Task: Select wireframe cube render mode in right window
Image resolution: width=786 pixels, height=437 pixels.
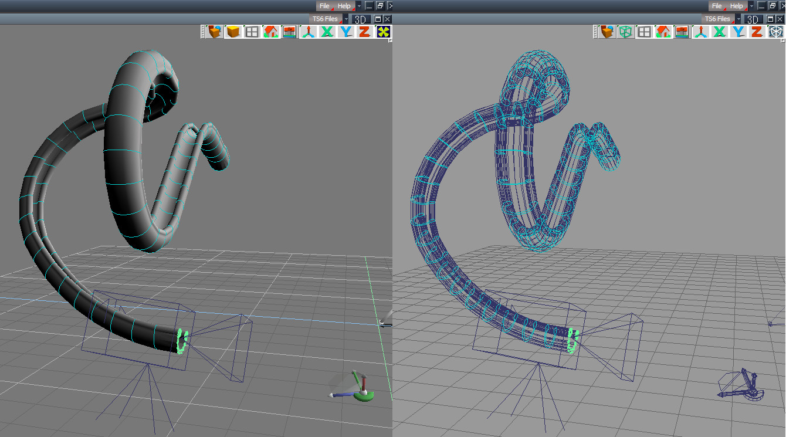Action: tap(626, 32)
